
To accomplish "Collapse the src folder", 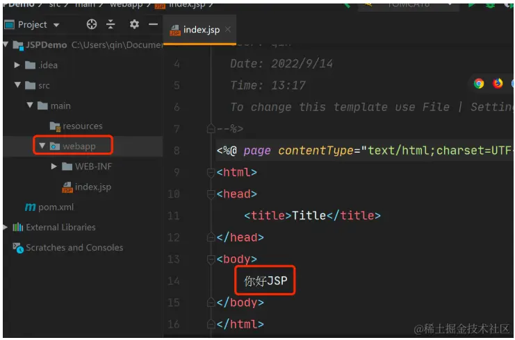I will pyautogui.click(x=17, y=85).
